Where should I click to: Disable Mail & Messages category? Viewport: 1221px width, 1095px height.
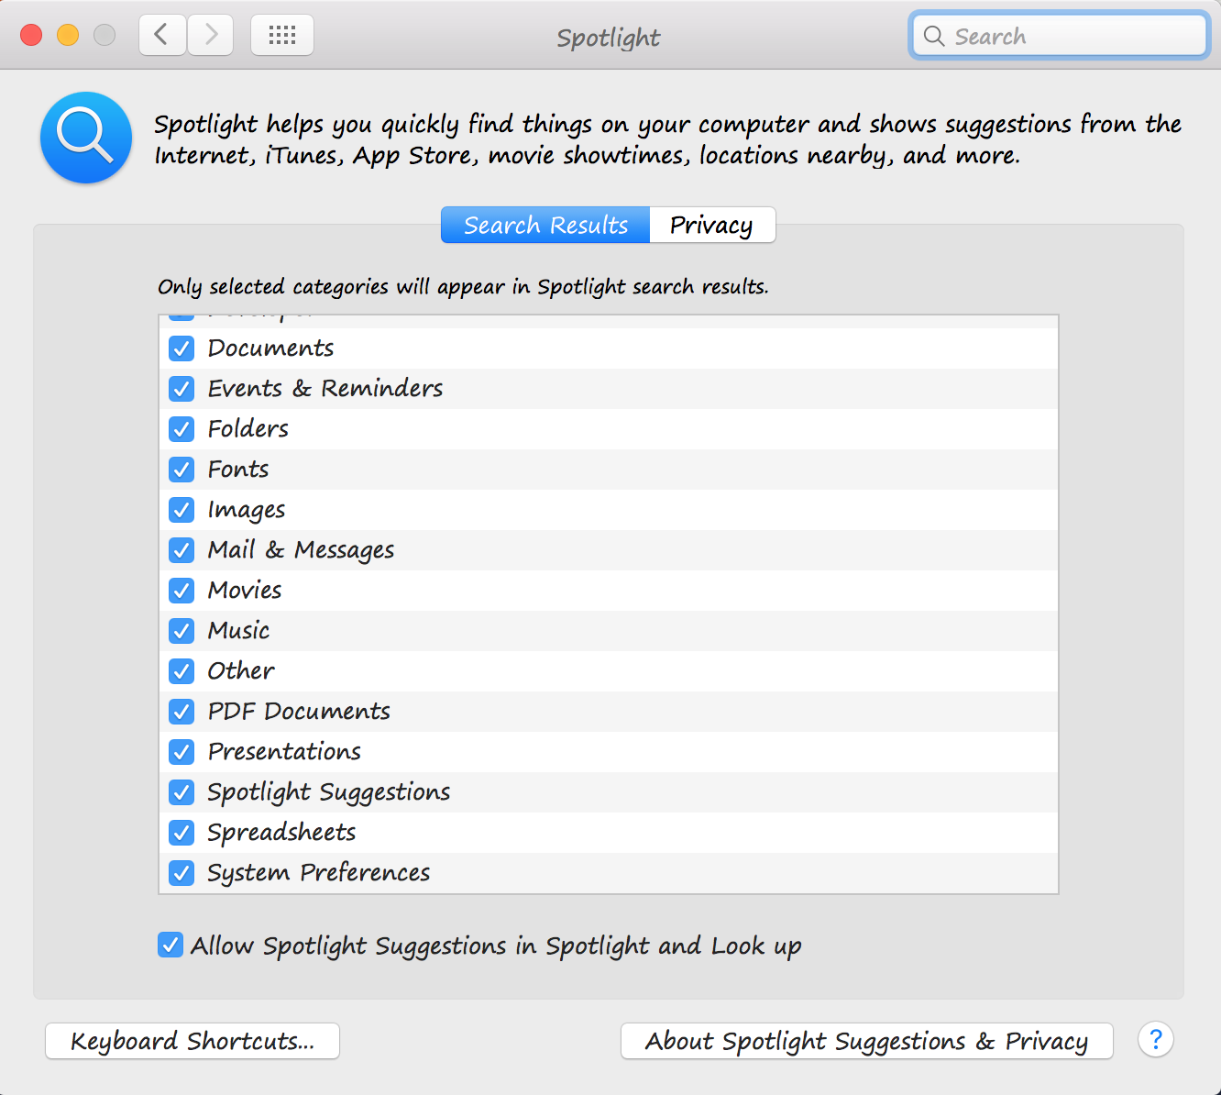pyautogui.click(x=181, y=550)
